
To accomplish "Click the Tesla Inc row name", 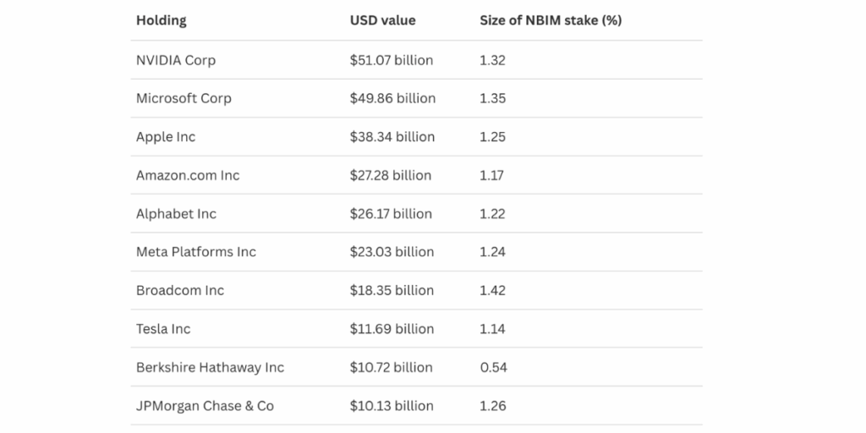I will [x=163, y=329].
